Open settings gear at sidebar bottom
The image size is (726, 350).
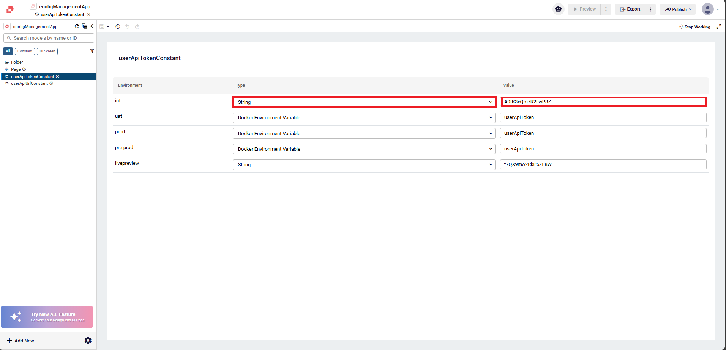(88, 341)
